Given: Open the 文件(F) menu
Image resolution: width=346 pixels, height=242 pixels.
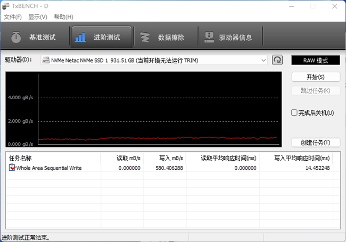Looking at the screenshot, I should [13, 17].
